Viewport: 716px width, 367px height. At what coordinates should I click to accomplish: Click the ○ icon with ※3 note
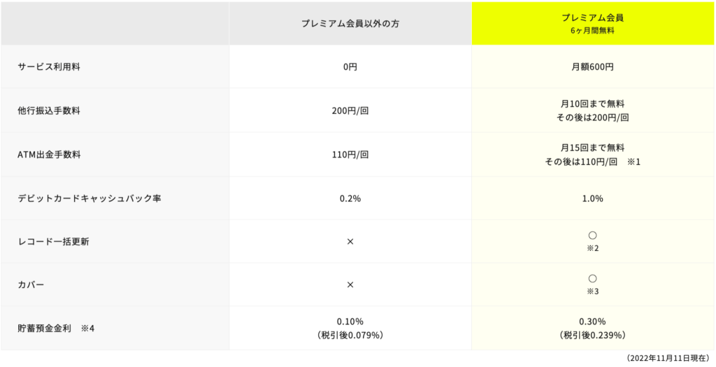(x=593, y=278)
